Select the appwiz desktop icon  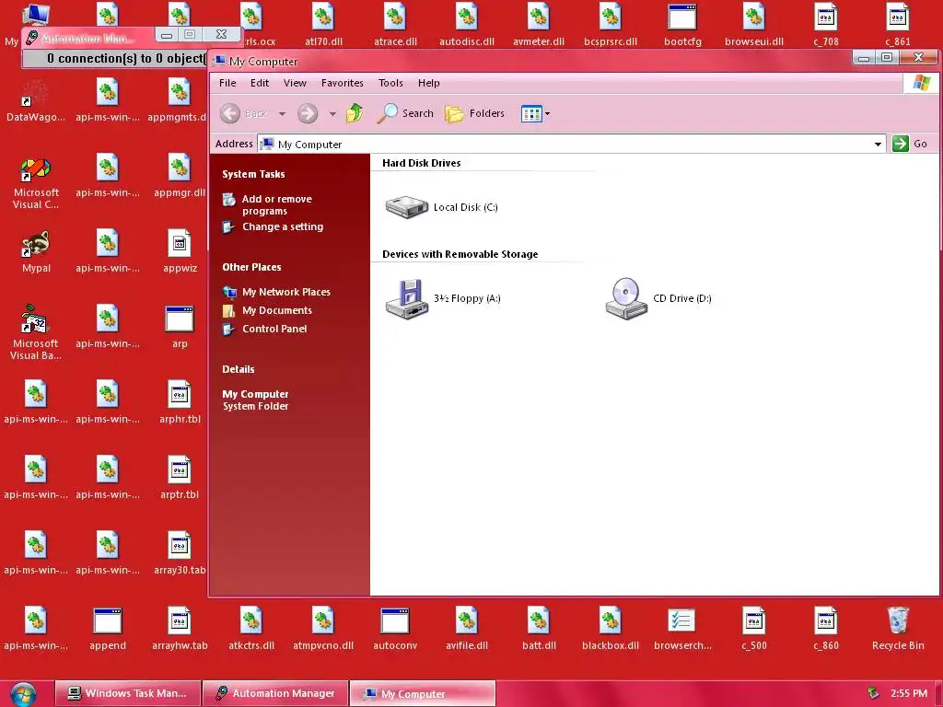pos(180,252)
